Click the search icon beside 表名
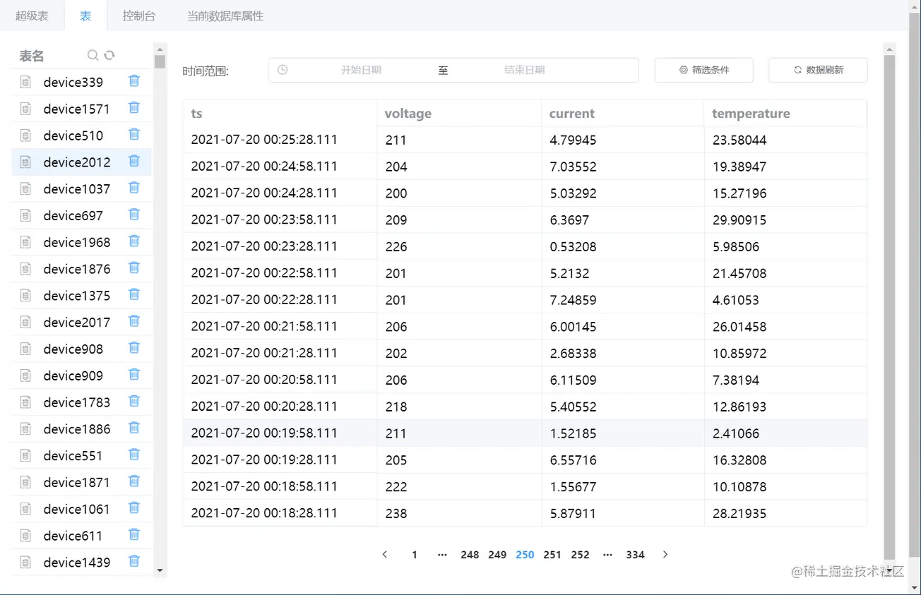This screenshot has height=595, width=921. pos(93,55)
